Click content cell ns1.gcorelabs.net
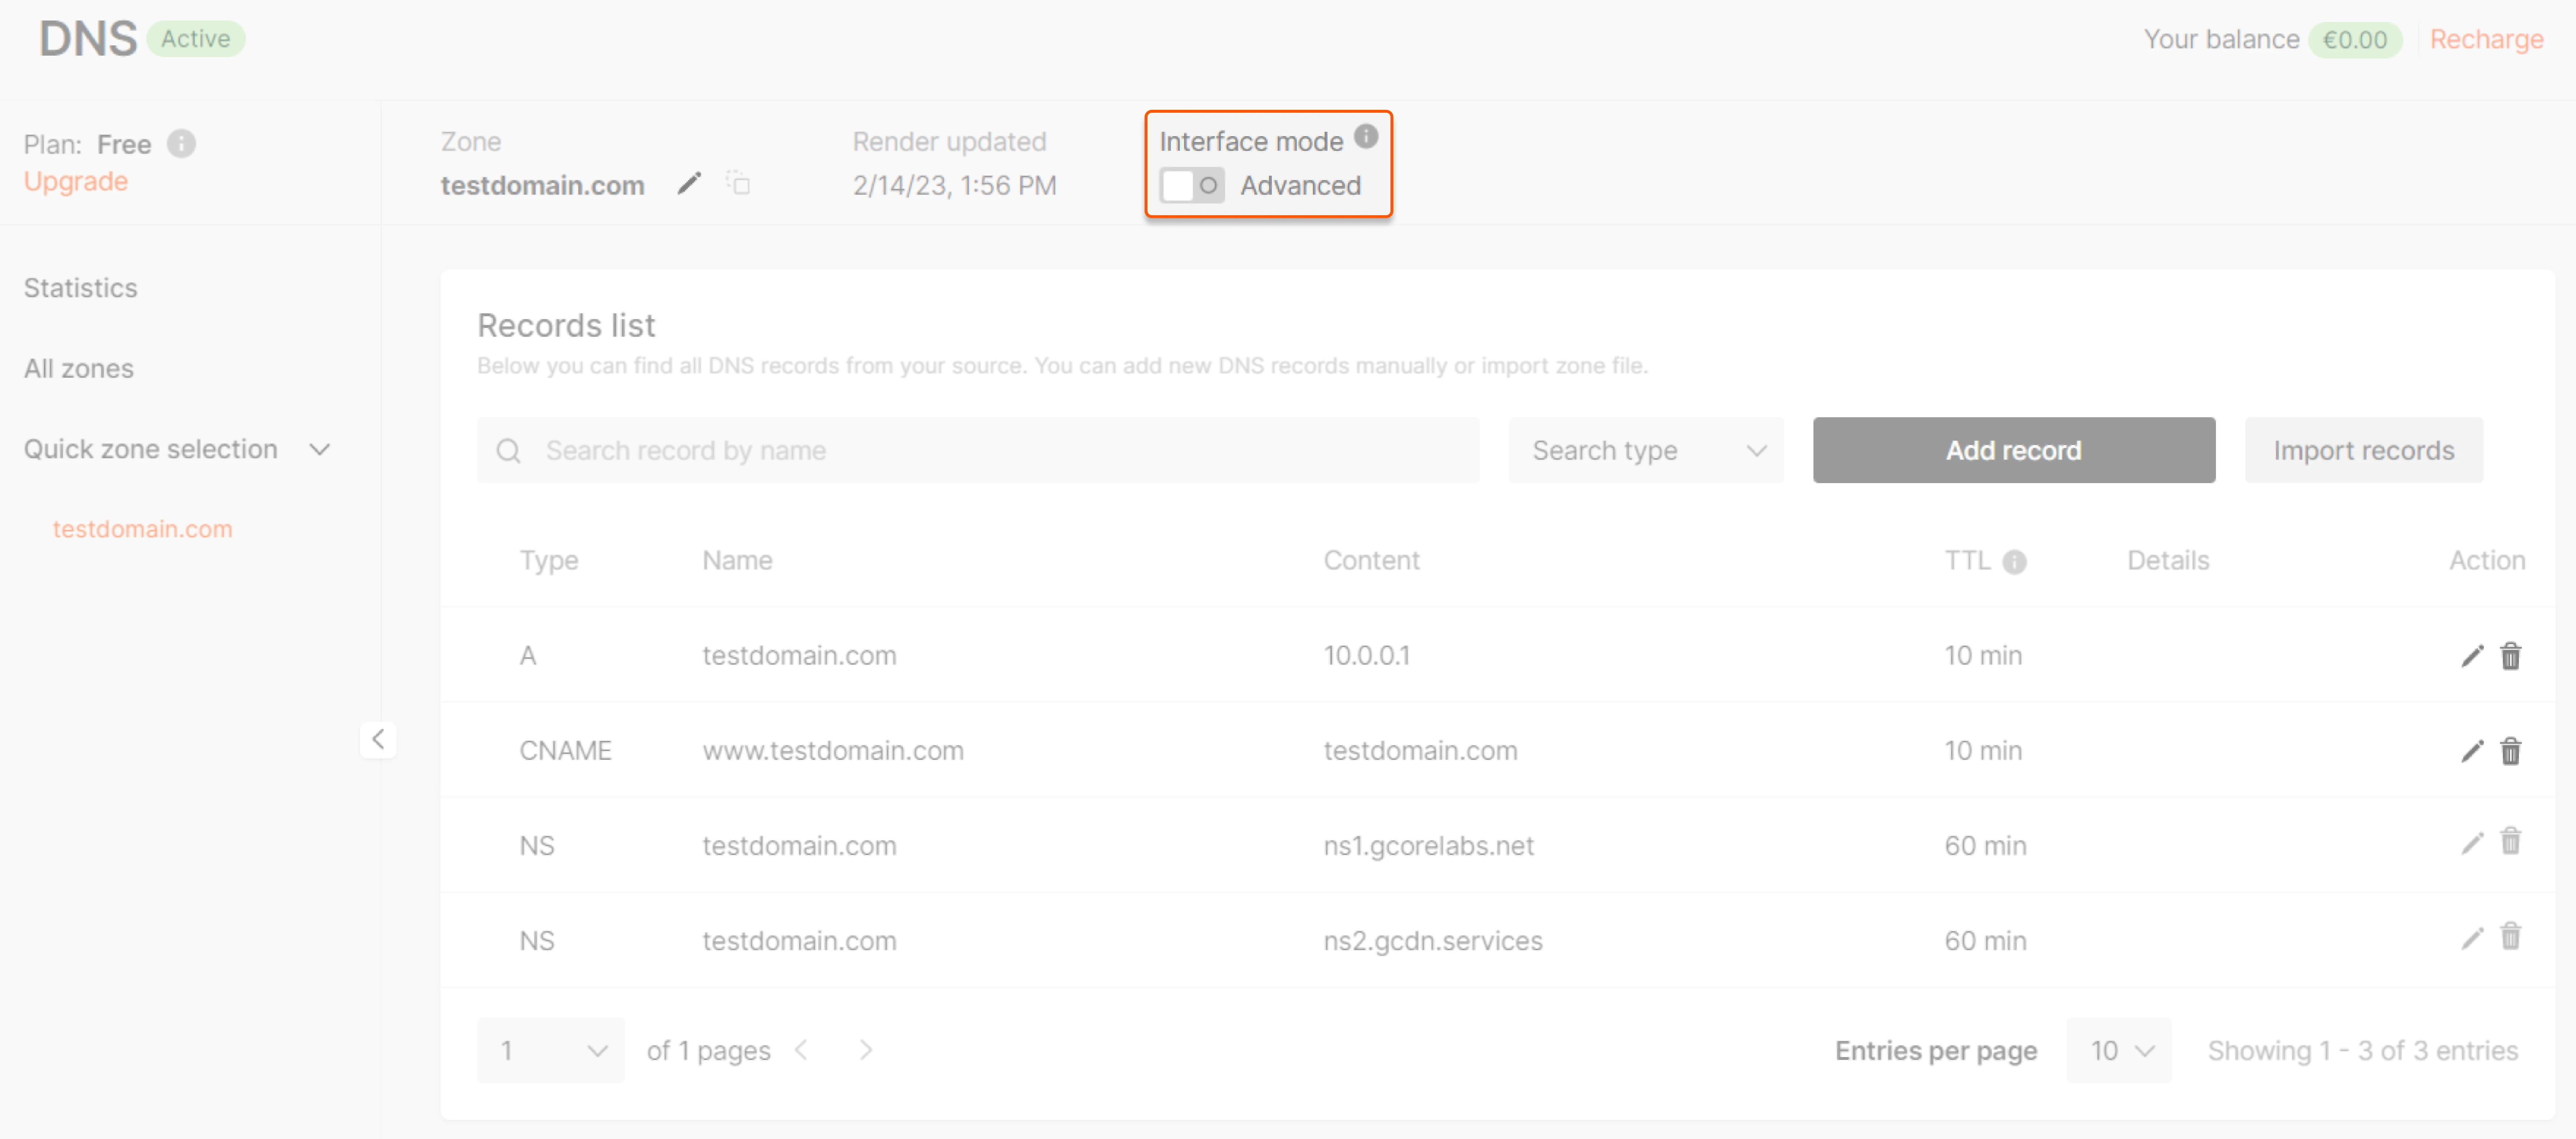2576x1139 pixels. pos(1429,846)
